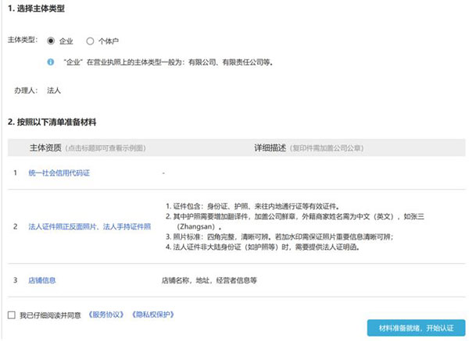This screenshot has height=341, width=469.
Task: Click row number 3 in the materials table
Action: pos(15,279)
